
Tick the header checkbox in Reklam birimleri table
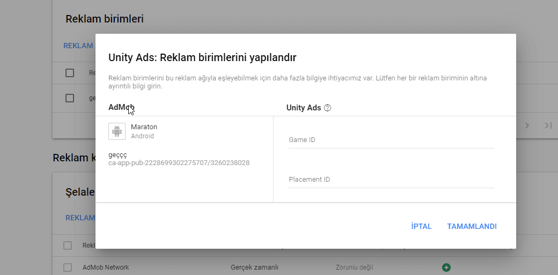tap(70, 73)
